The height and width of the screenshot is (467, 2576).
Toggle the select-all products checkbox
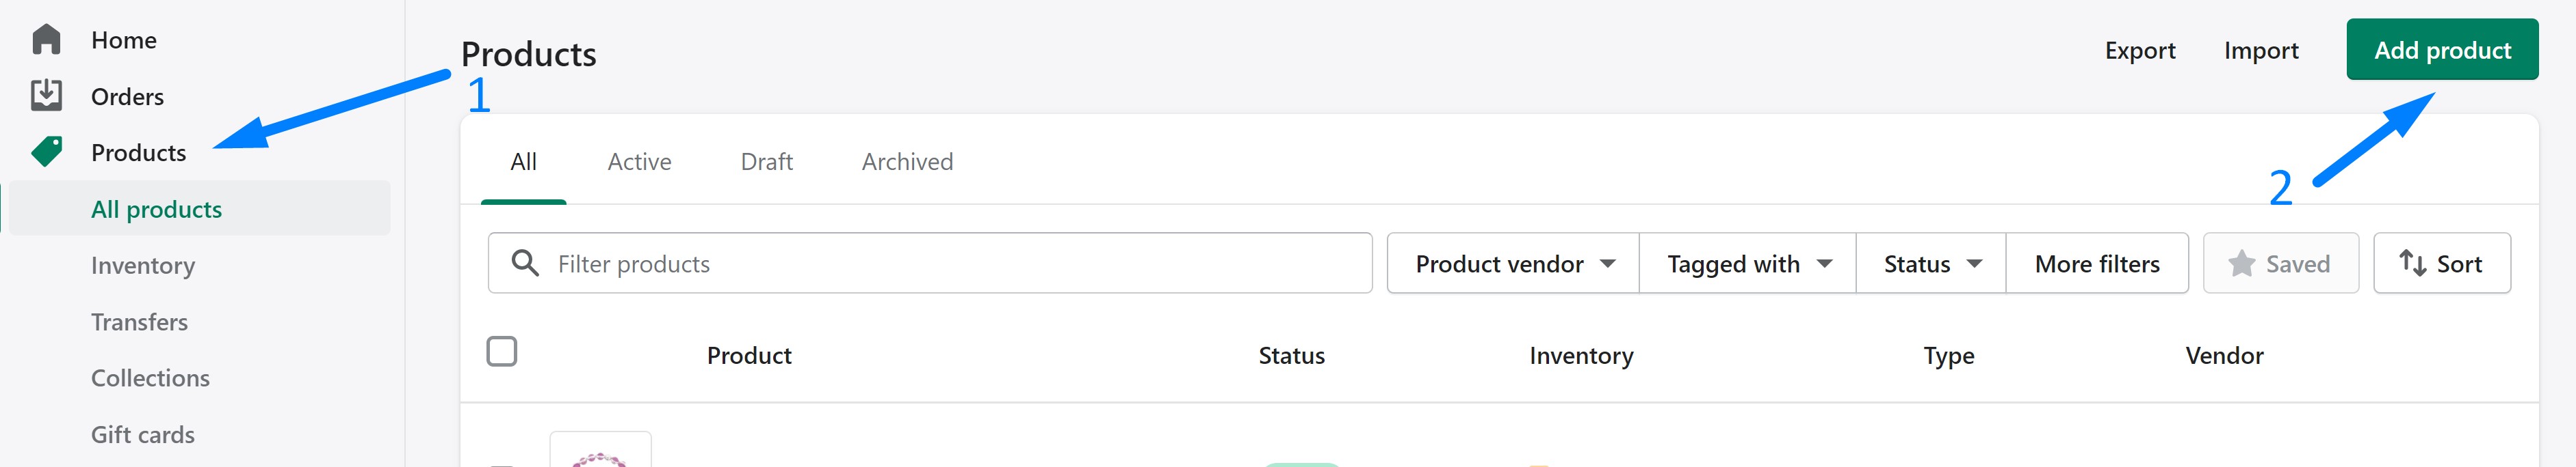(x=501, y=351)
